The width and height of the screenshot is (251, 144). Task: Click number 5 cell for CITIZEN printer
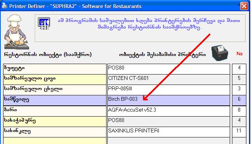click(x=239, y=80)
